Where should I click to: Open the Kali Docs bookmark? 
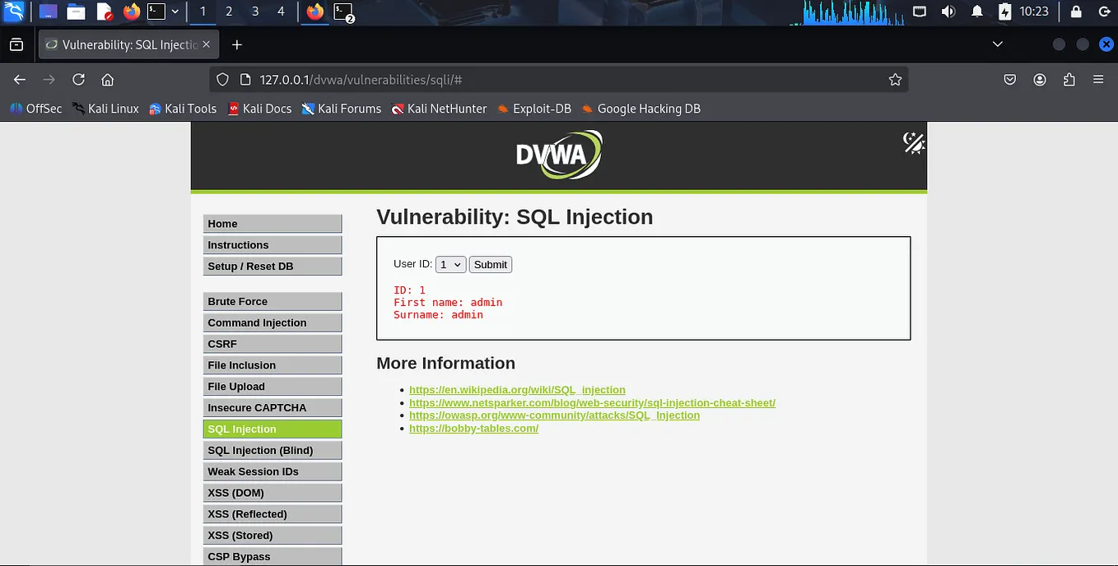pos(259,109)
